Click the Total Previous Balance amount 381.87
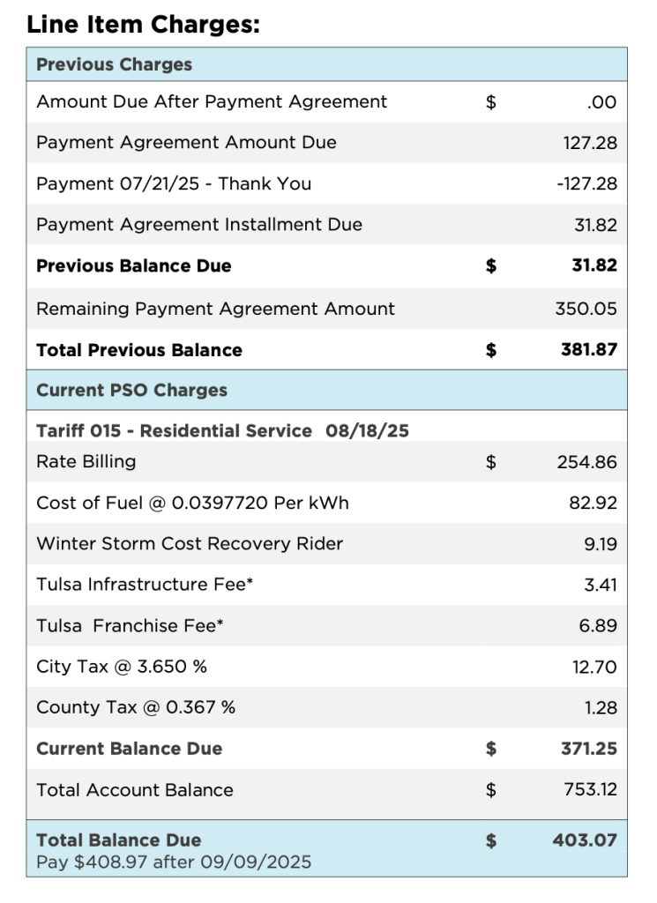Screen dimensions: 657x903 point(588,350)
